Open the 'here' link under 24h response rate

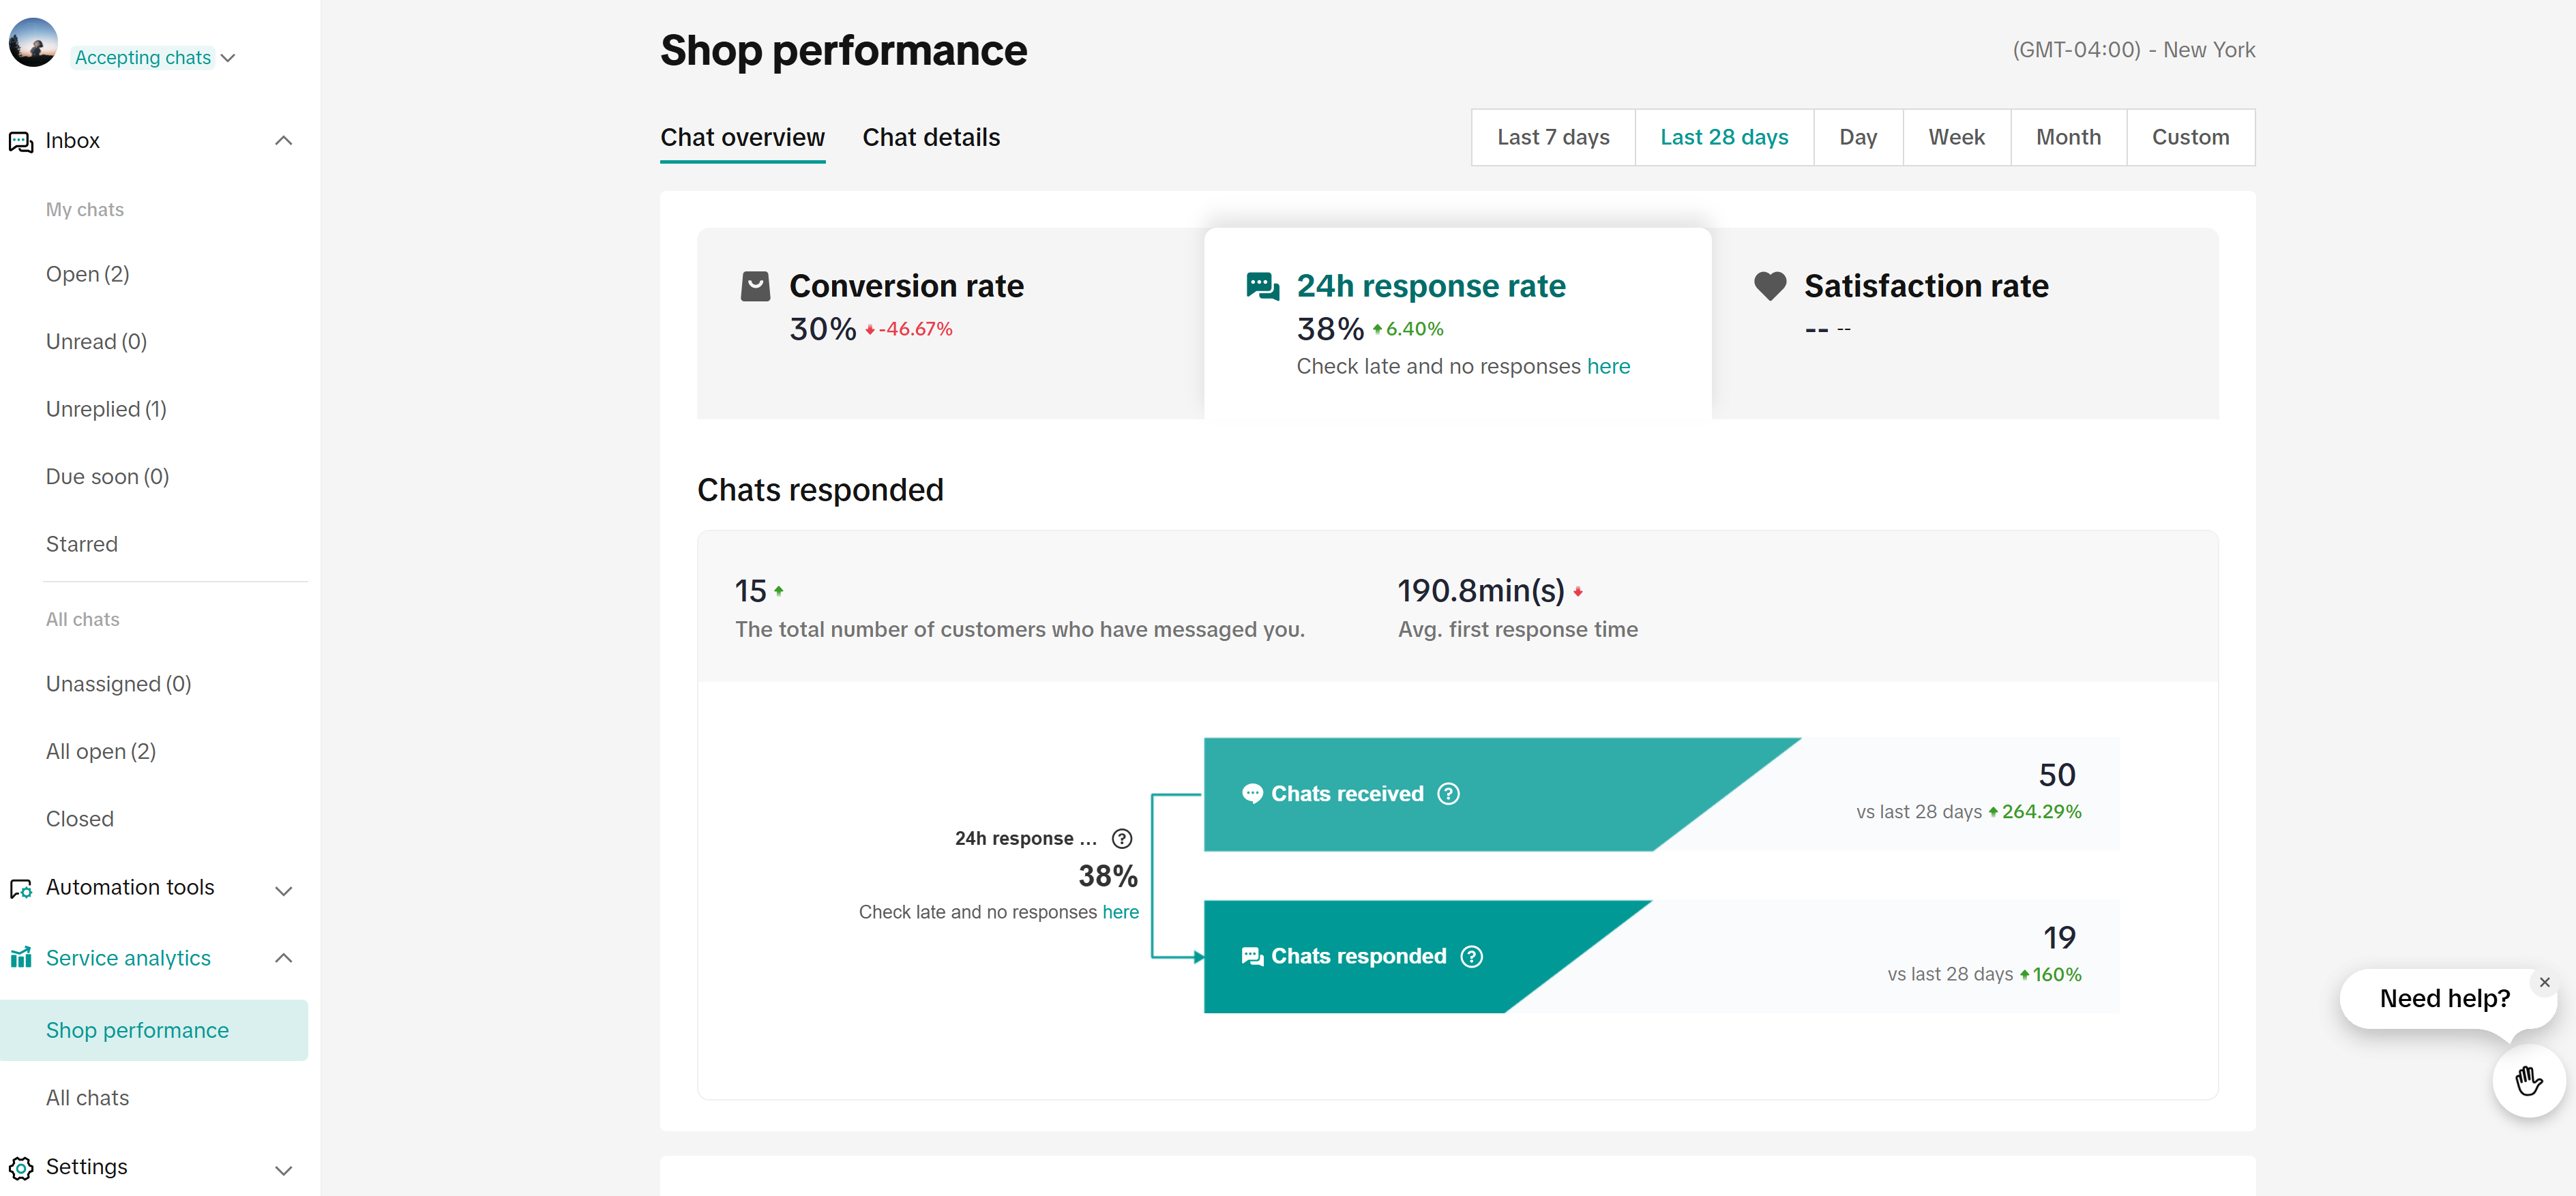1607,366
